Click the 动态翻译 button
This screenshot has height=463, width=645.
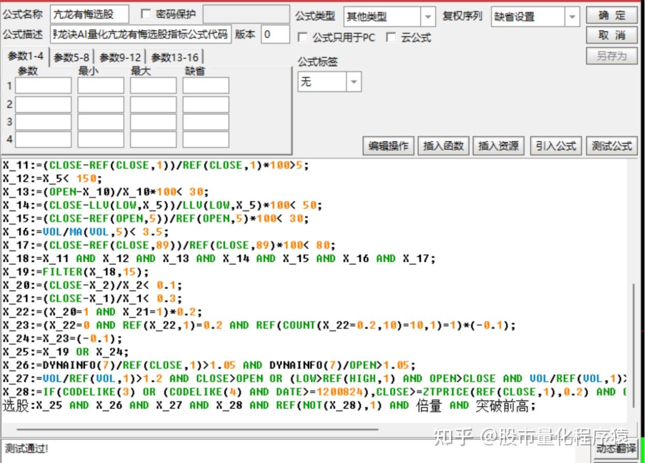coord(615,449)
